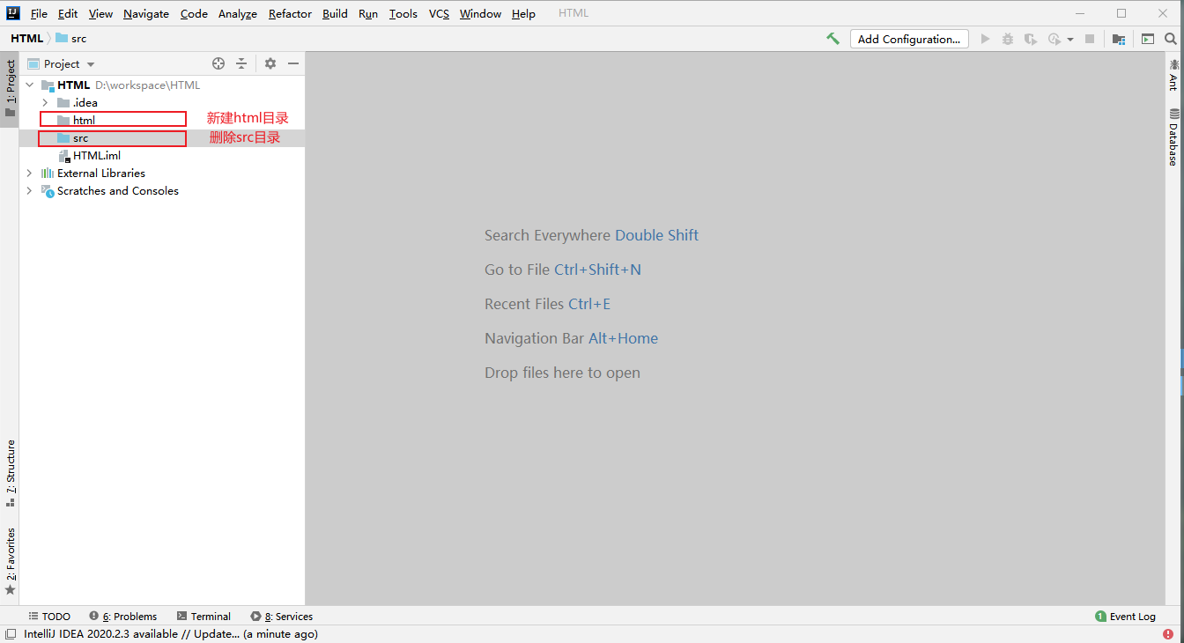Click IntelliJ IDEA update available message
The height and width of the screenshot is (643, 1184).
(171, 633)
